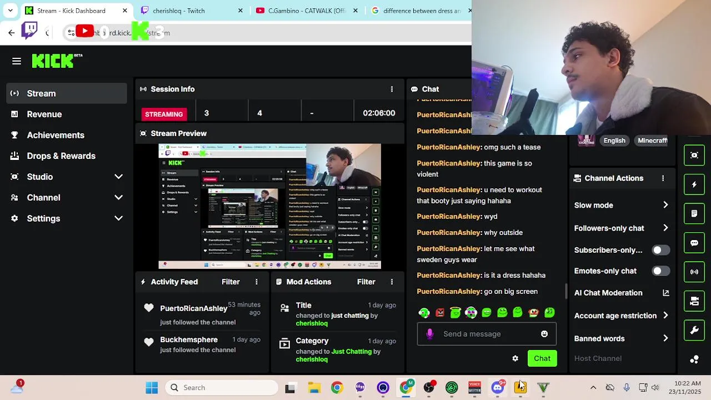Open Discord from the taskbar

click(498, 387)
